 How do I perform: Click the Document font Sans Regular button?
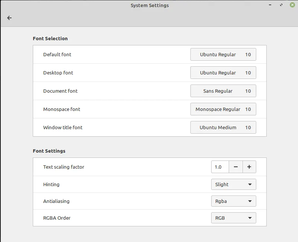pos(223,91)
